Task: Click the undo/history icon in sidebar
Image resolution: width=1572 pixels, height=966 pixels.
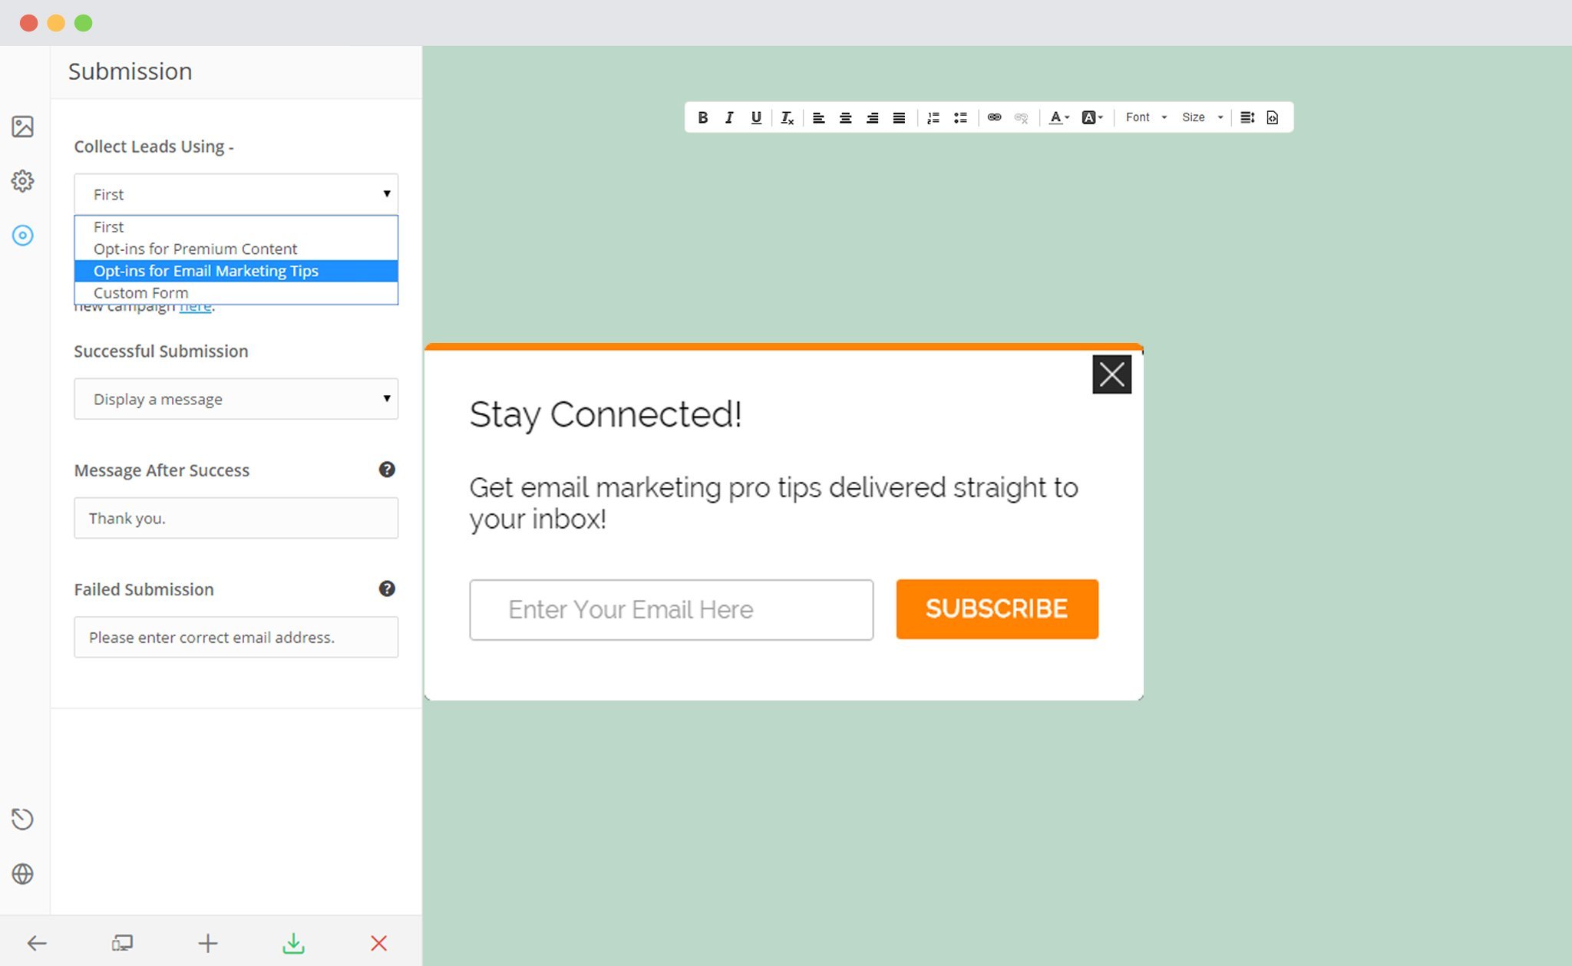Action: pyautogui.click(x=24, y=818)
